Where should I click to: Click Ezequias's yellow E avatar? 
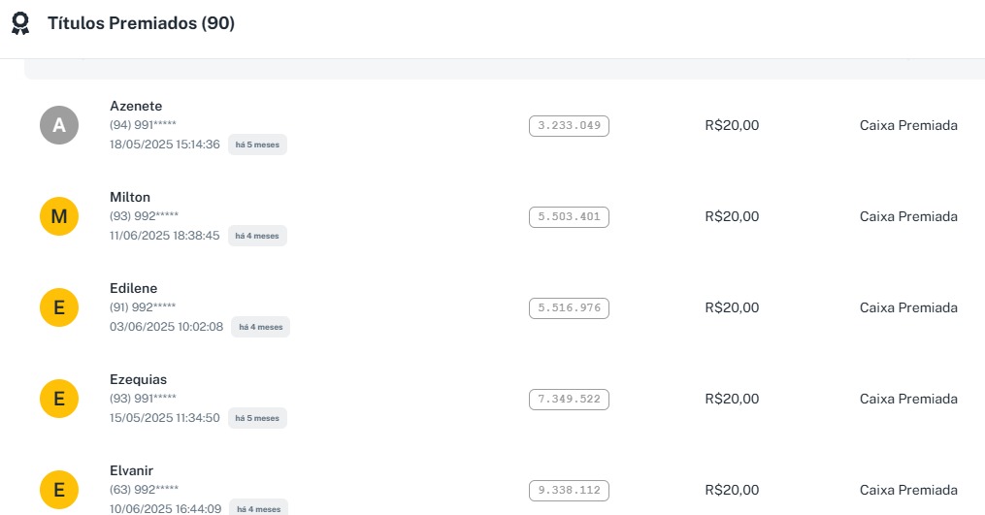[58, 399]
